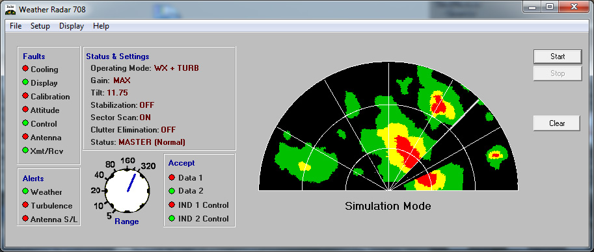Viewport: 594px width, 252px height.
Task: Click the Calibration fault indicator light
Action: 25,96
